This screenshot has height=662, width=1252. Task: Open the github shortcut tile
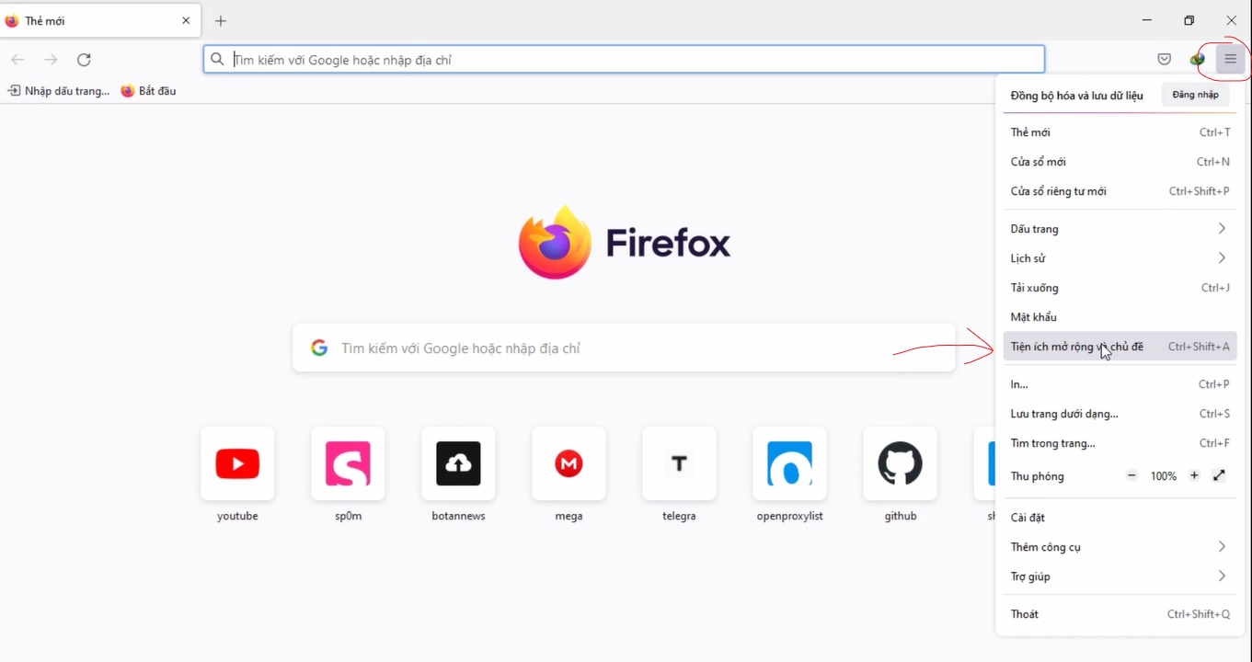(900, 463)
